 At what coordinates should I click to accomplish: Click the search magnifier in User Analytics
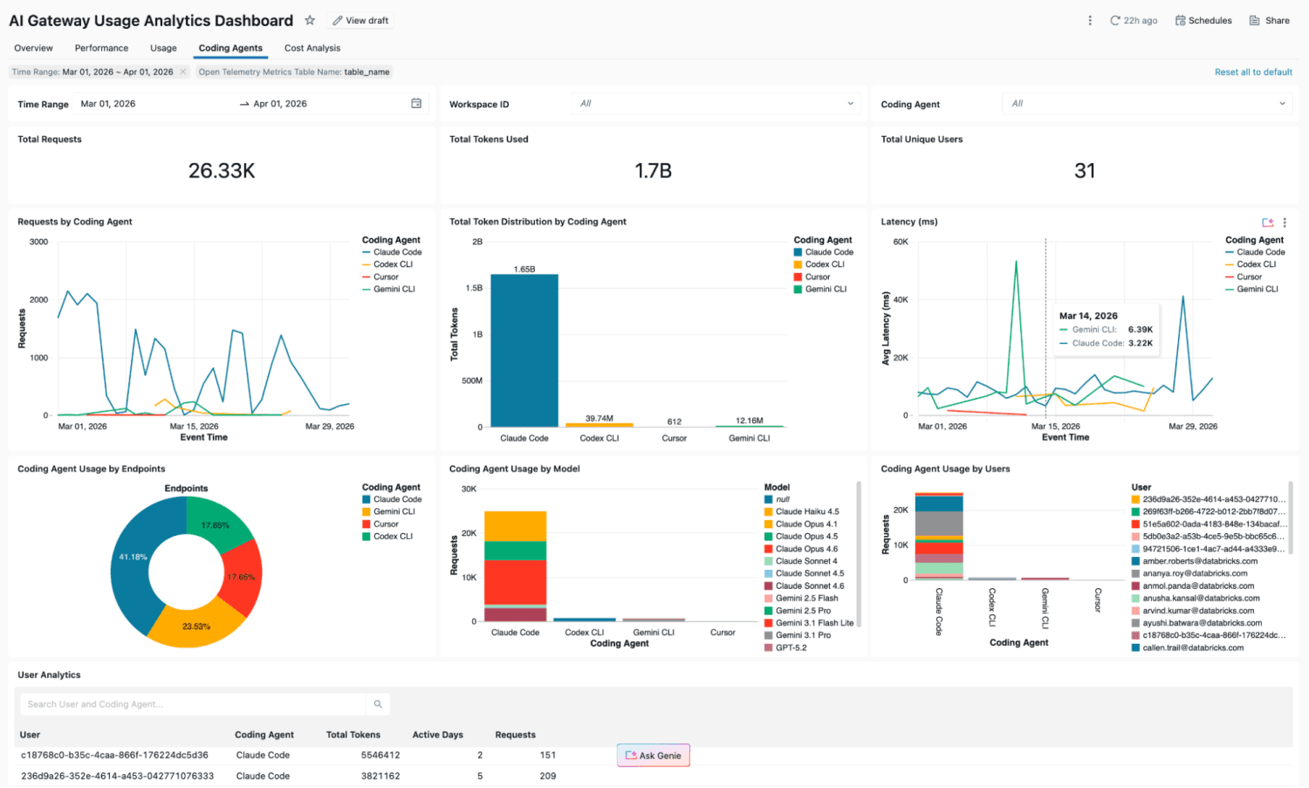(378, 704)
